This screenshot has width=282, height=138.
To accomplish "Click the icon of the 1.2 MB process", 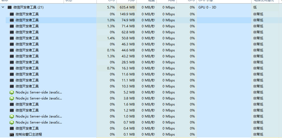I will click(12, 110).
